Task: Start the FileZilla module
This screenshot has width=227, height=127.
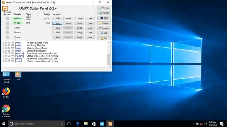Action: point(57,28)
